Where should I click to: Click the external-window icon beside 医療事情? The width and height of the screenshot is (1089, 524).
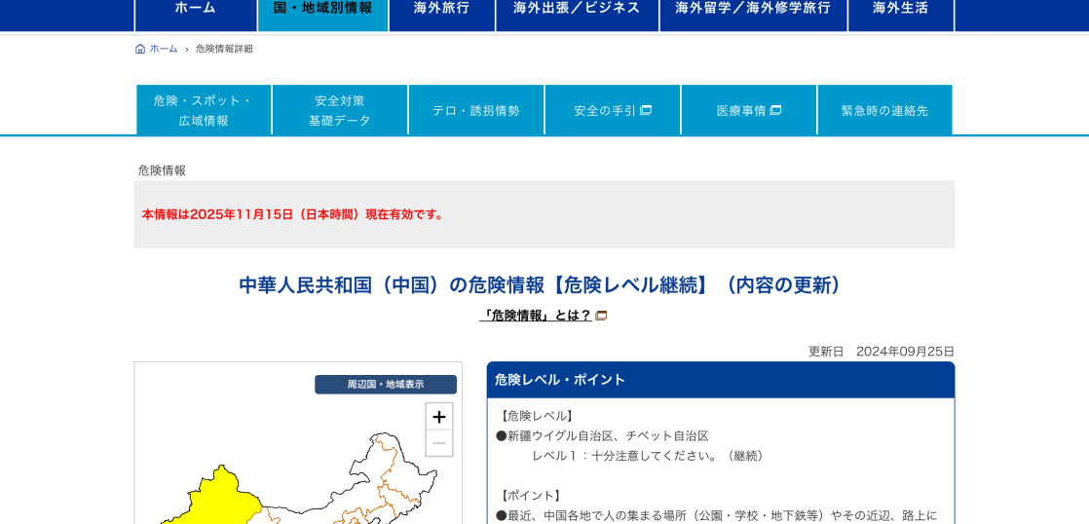click(775, 110)
